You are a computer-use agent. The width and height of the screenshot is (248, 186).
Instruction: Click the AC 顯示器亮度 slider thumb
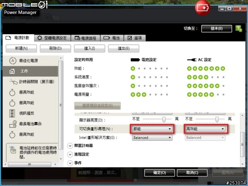(x=217, y=120)
